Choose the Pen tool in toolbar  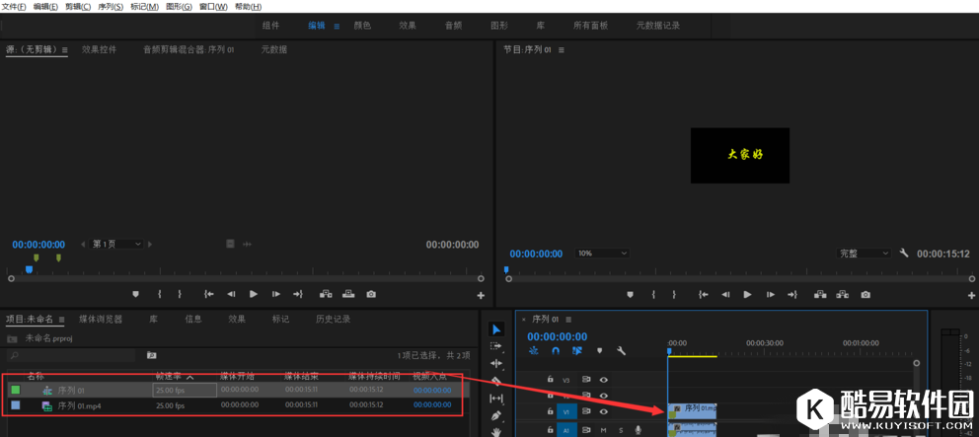pos(496,415)
